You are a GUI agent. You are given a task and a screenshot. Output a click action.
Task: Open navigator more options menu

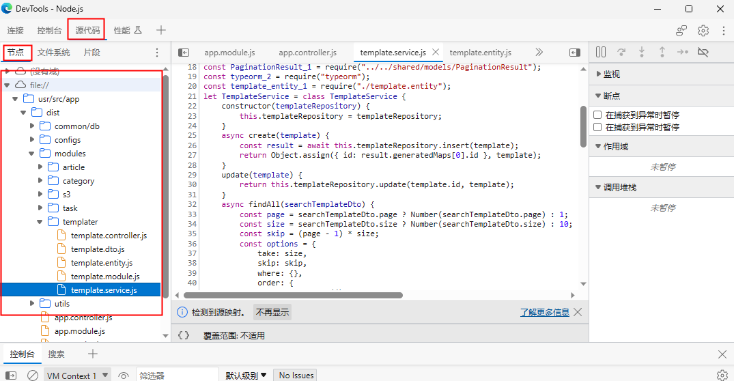click(x=157, y=53)
